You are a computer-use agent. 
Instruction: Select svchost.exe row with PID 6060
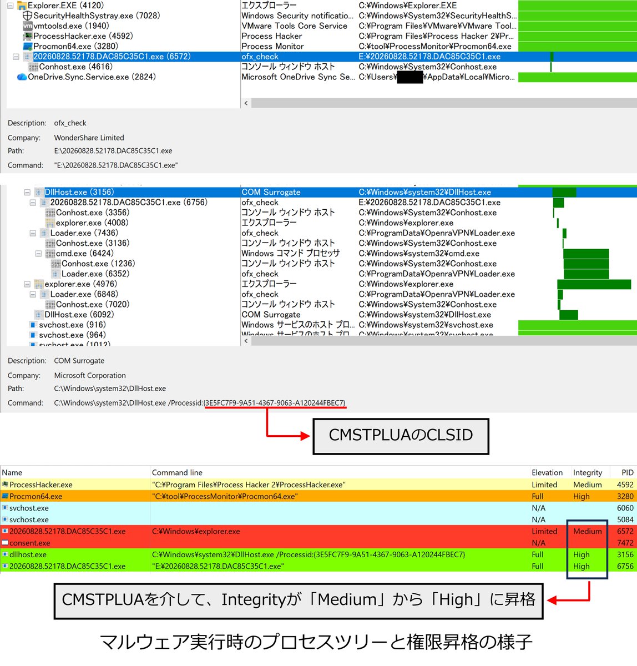click(x=318, y=508)
